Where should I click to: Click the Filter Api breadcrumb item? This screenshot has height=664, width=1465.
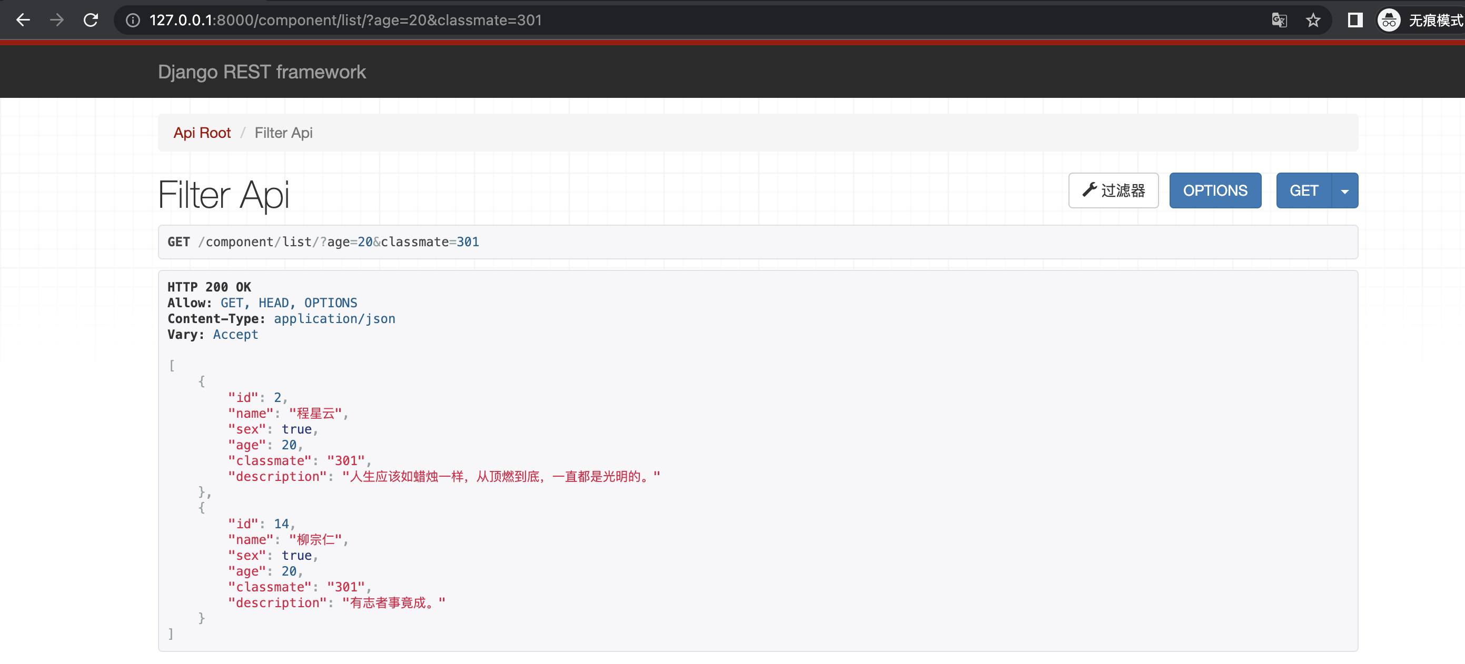coord(283,133)
